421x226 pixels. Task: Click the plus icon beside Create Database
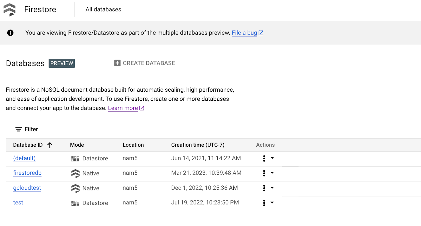click(x=117, y=63)
